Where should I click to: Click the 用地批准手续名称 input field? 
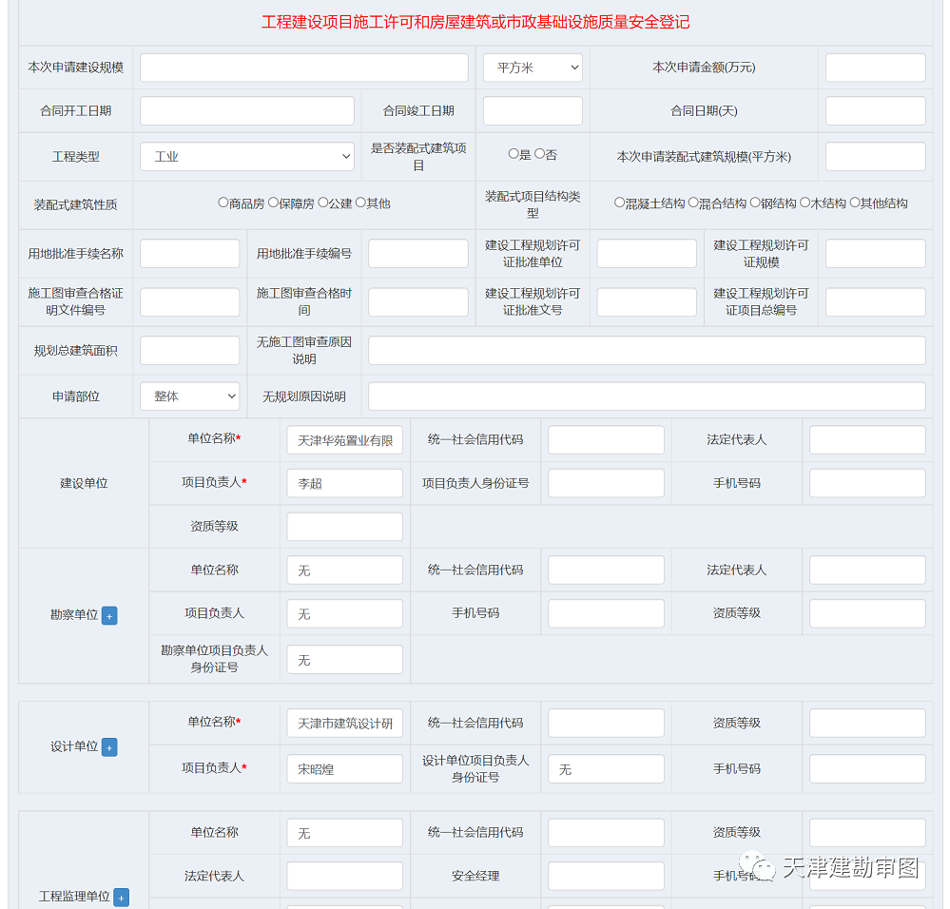coord(189,253)
